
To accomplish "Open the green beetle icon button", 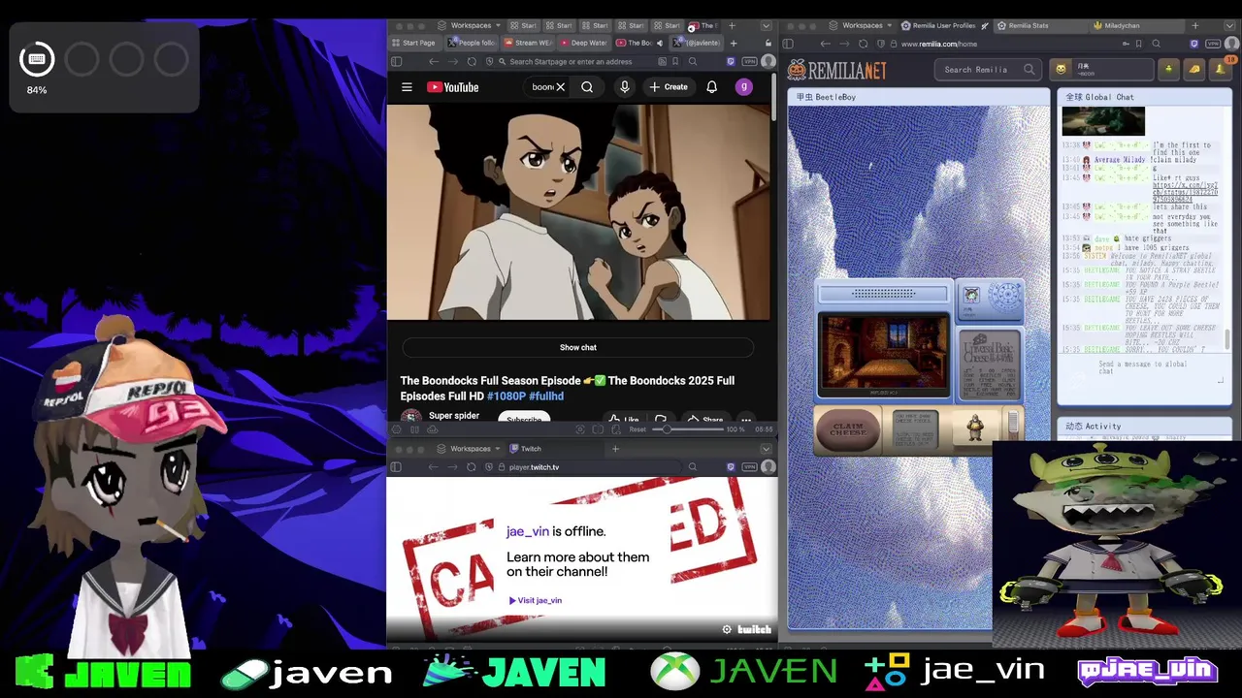I will [x=1169, y=69].
